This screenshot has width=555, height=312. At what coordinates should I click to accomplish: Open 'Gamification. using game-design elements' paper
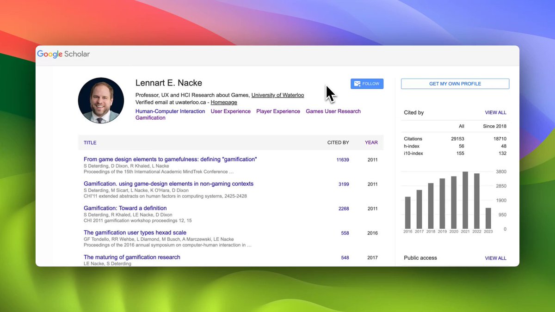click(x=168, y=184)
